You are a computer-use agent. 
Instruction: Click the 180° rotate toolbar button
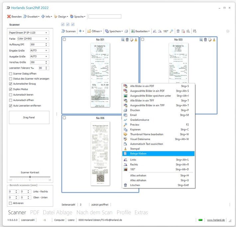coord(166,31)
